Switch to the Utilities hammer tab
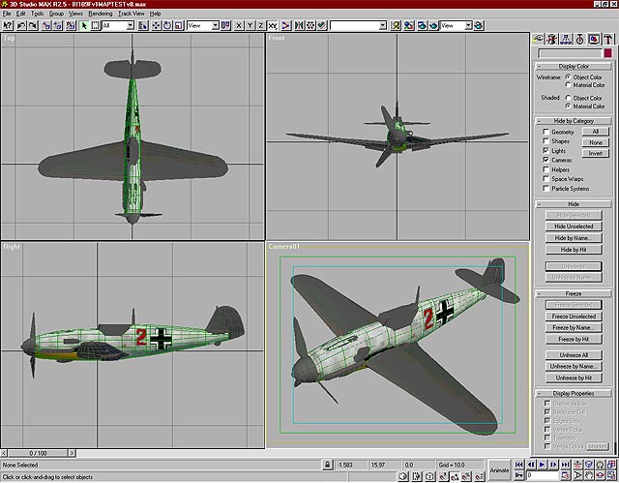Screen dimensions: 619x483 [x=608, y=39]
